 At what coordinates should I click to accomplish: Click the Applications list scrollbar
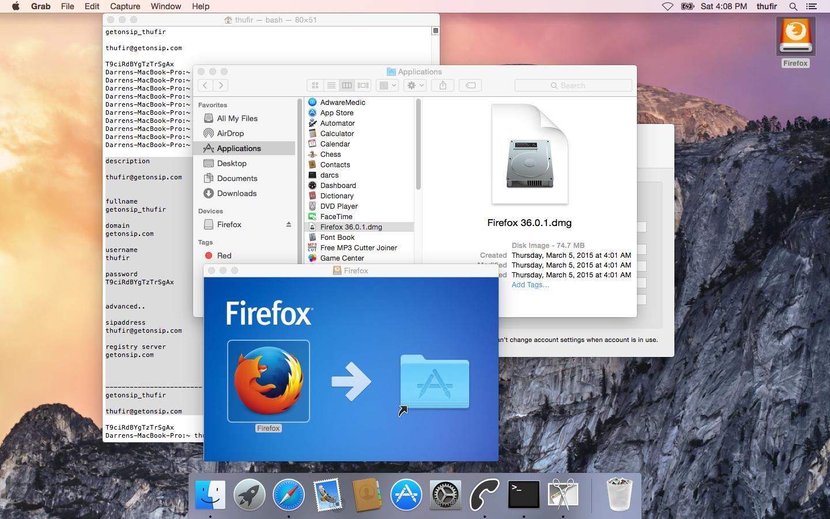[418, 144]
